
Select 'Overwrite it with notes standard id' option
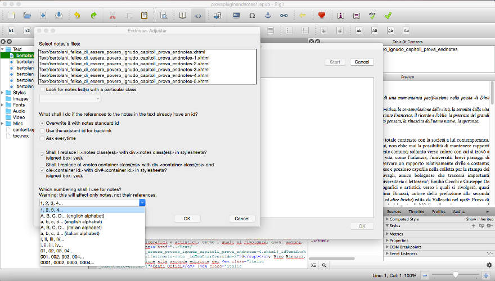(42, 123)
